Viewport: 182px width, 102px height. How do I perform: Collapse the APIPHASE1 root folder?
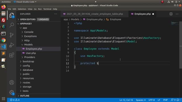click(38, 24)
